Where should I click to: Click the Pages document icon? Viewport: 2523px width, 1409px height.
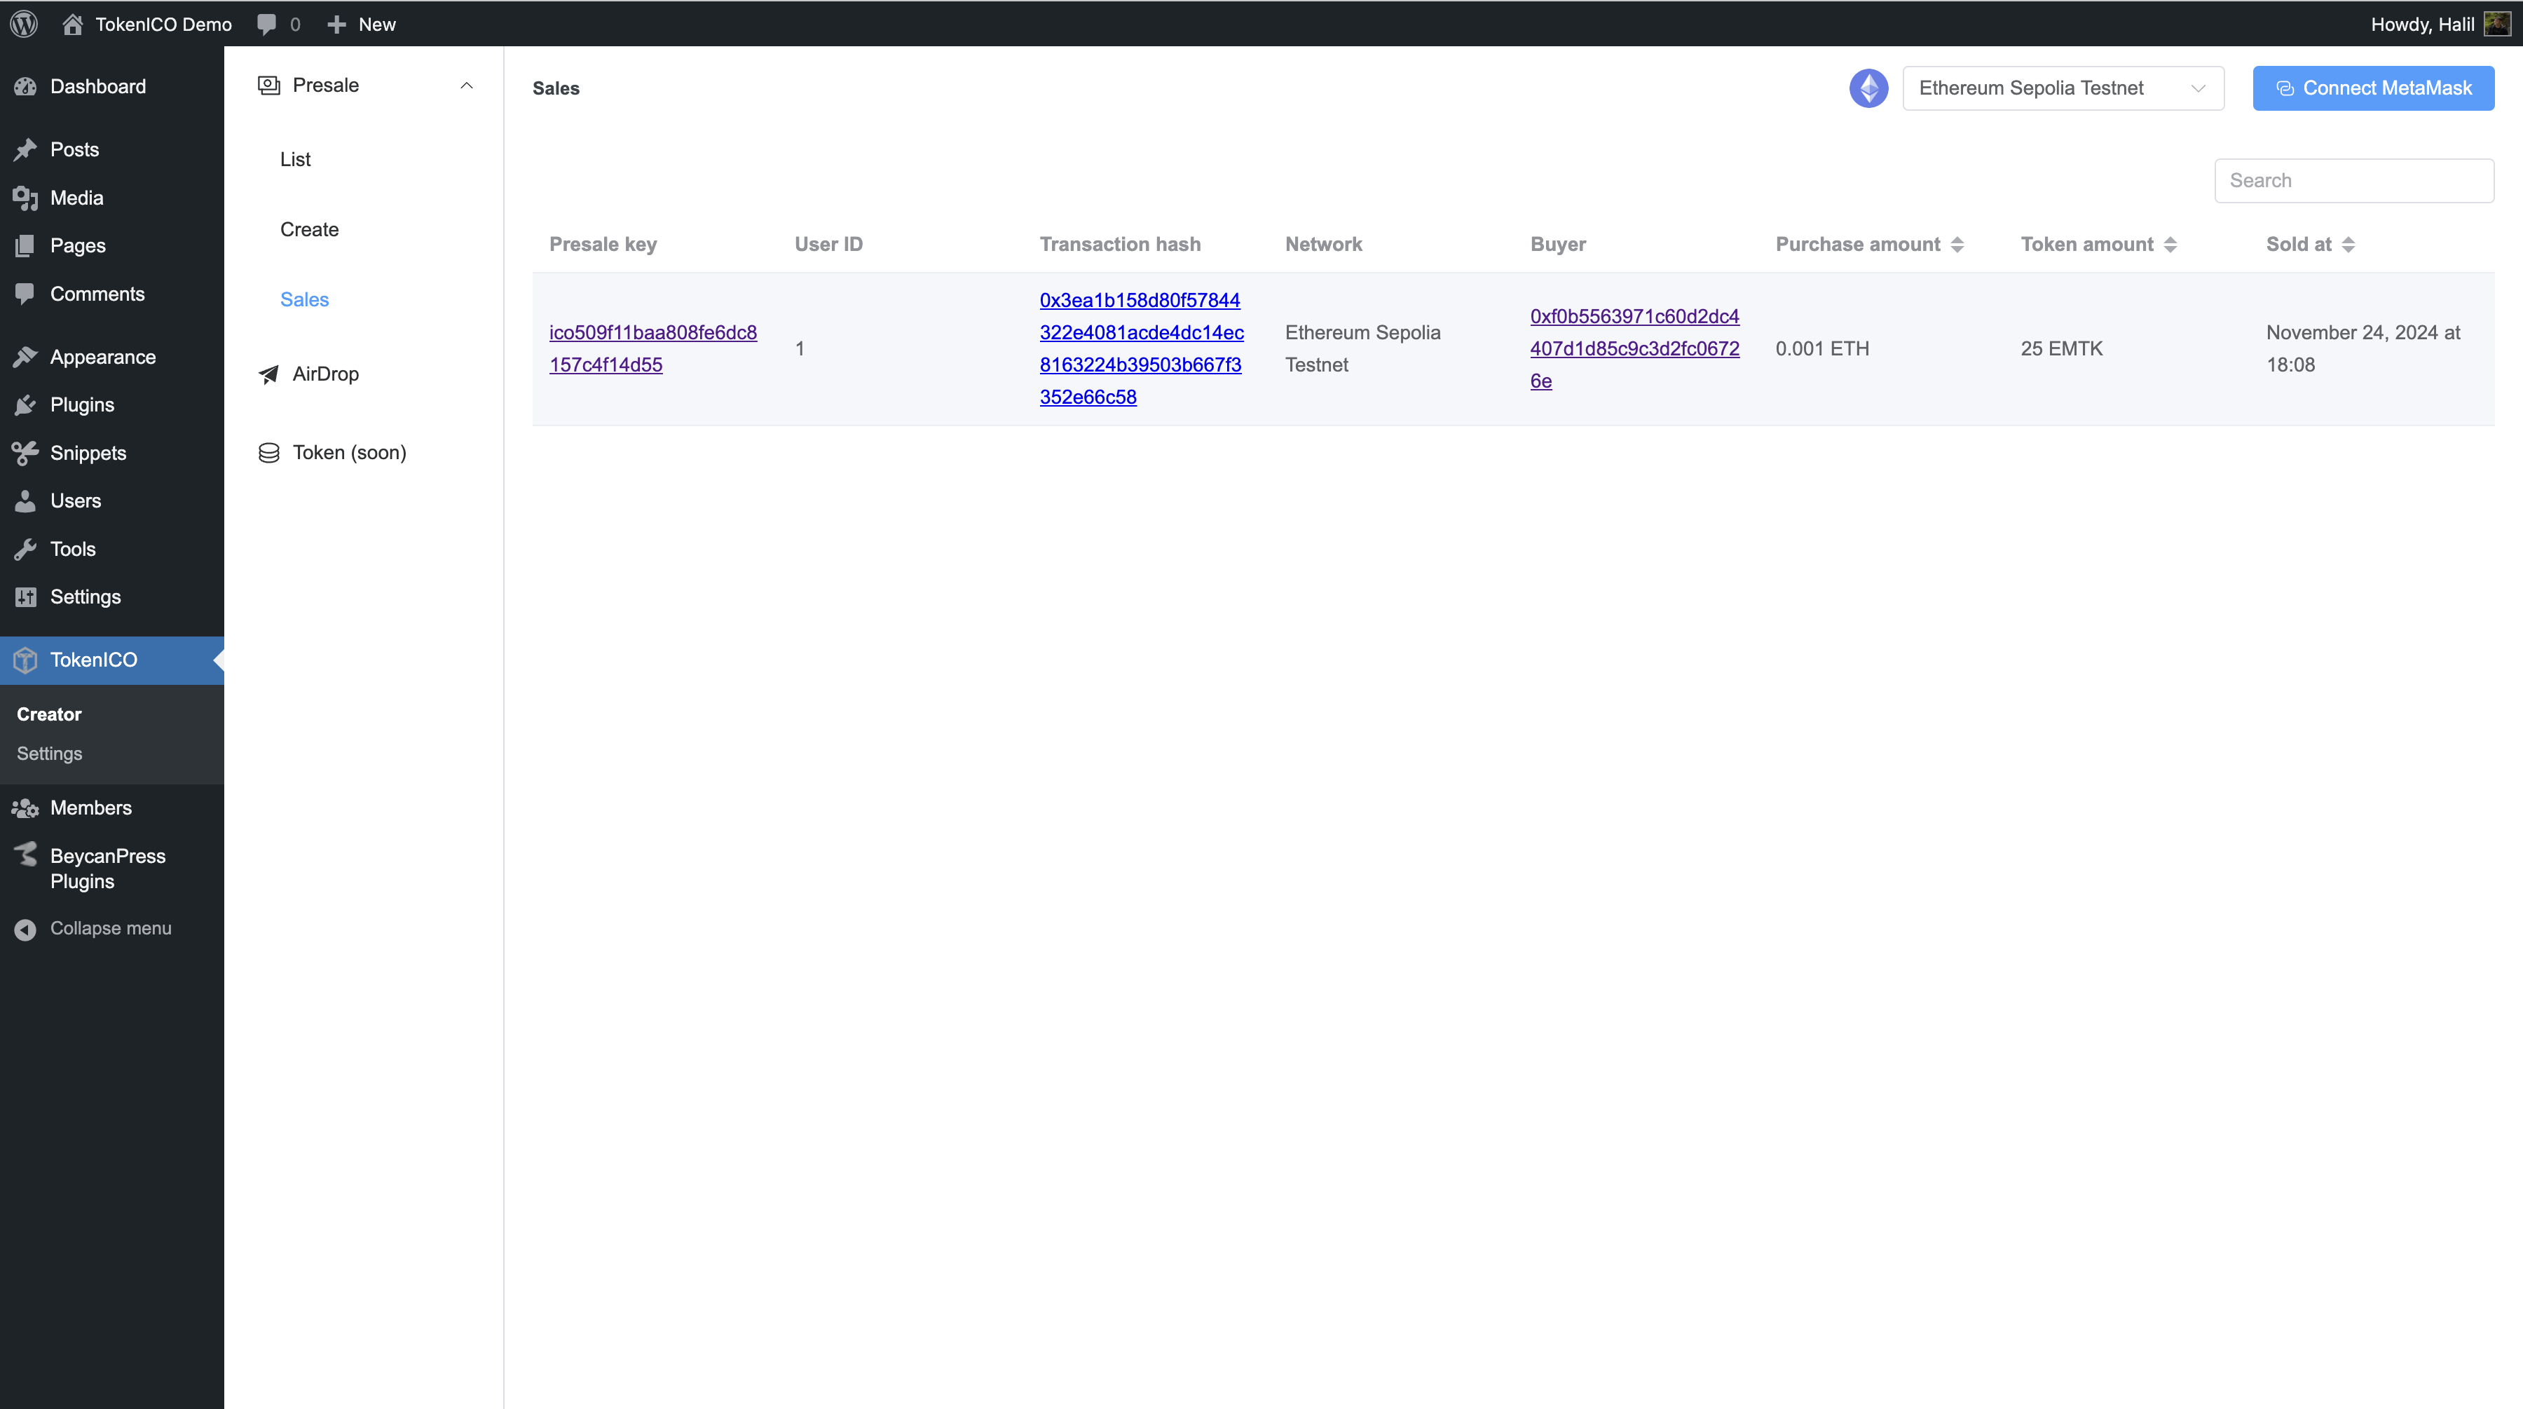tap(25, 246)
